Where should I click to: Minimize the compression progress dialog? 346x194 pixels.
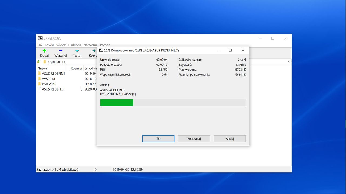pyautogui.click(x=218, y=50)
